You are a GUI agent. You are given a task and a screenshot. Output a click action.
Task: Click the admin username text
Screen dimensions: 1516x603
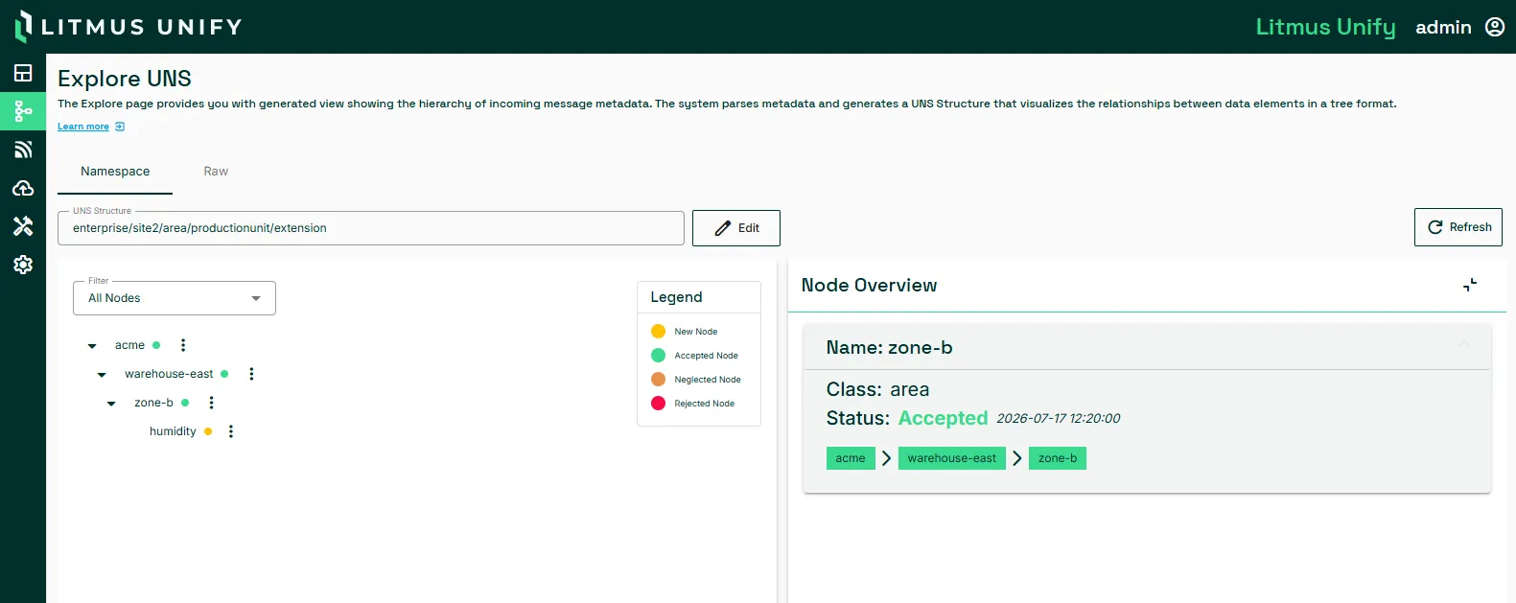1443,27
